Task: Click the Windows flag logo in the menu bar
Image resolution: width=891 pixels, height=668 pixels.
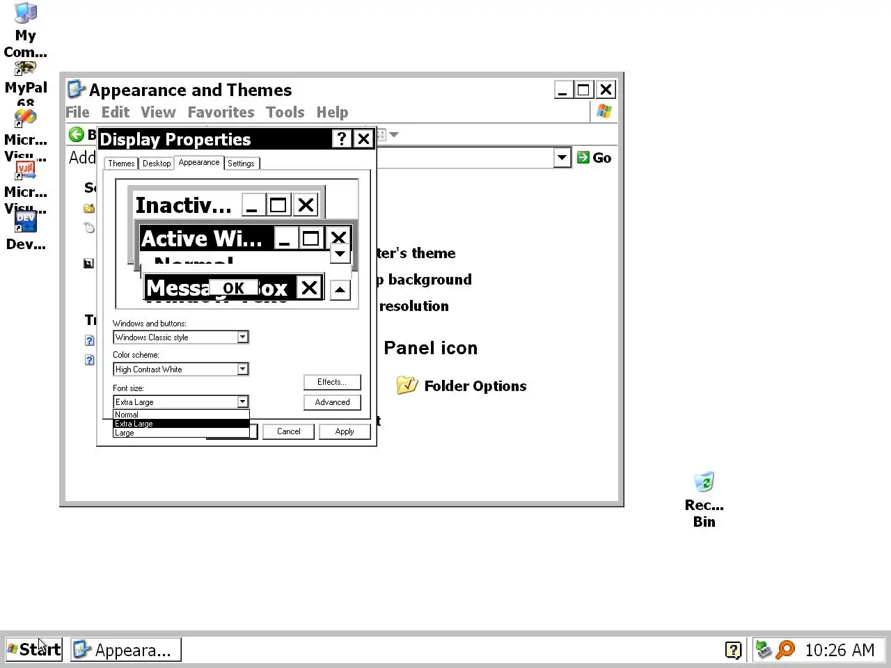Action: pos(604,111)
